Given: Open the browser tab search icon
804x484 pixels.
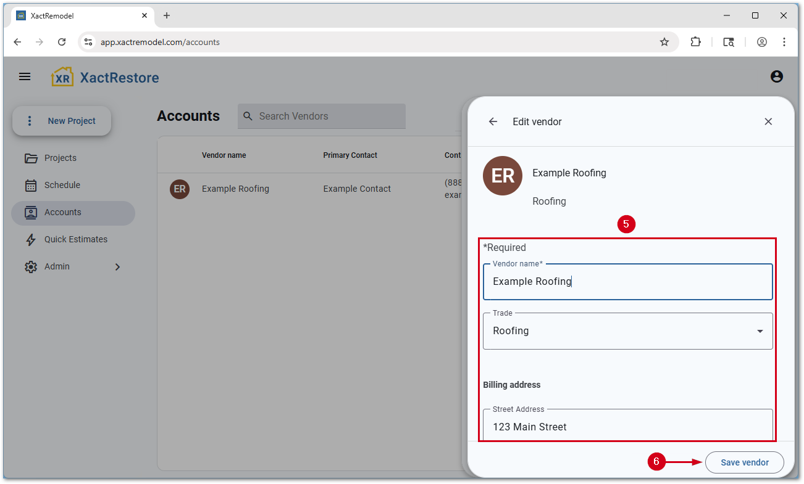Looking at the screenshot, I should point(729,42).
